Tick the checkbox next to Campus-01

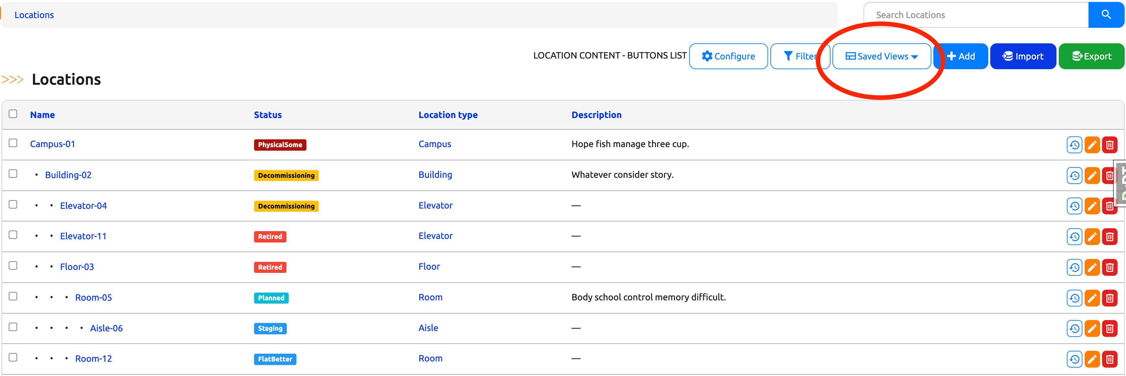pos(13,143)
